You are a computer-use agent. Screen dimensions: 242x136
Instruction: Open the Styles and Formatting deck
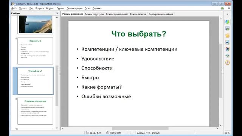tap(227, 49)
